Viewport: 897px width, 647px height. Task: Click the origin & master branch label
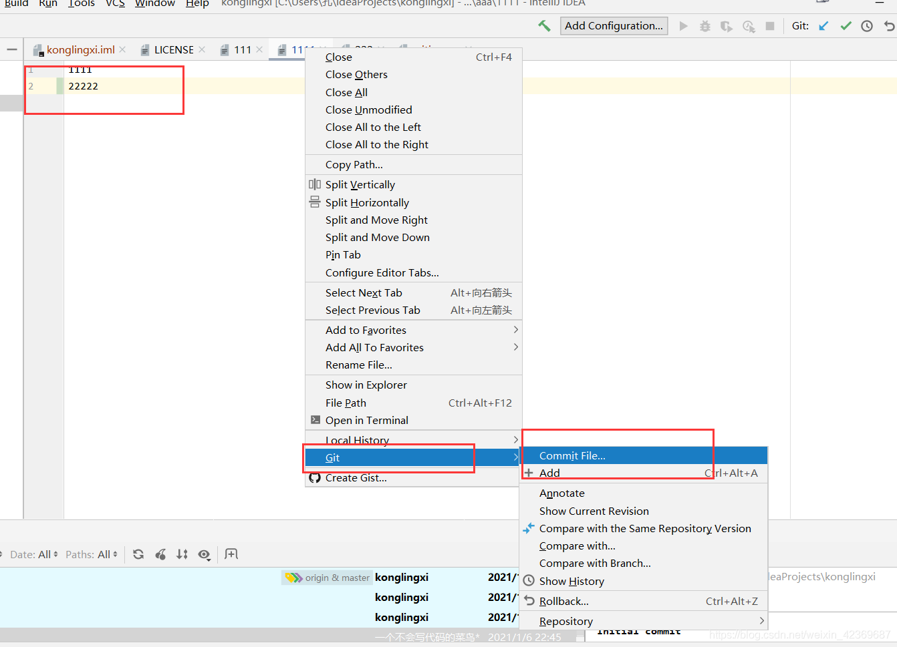(x=328, y=578)
